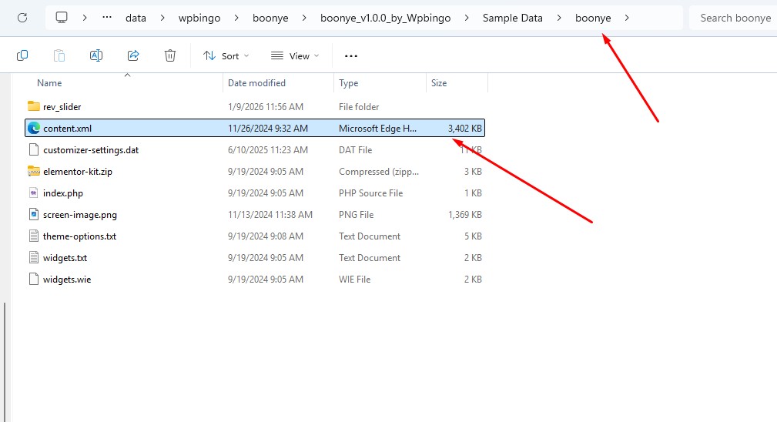Viewport: 777px width, 422px height.
Task: Open the rev_slider folder
Action: tap(62, 107)
